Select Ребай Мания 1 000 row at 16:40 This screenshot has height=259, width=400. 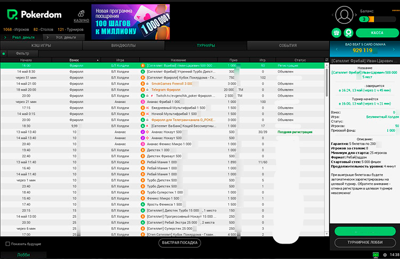162,168
